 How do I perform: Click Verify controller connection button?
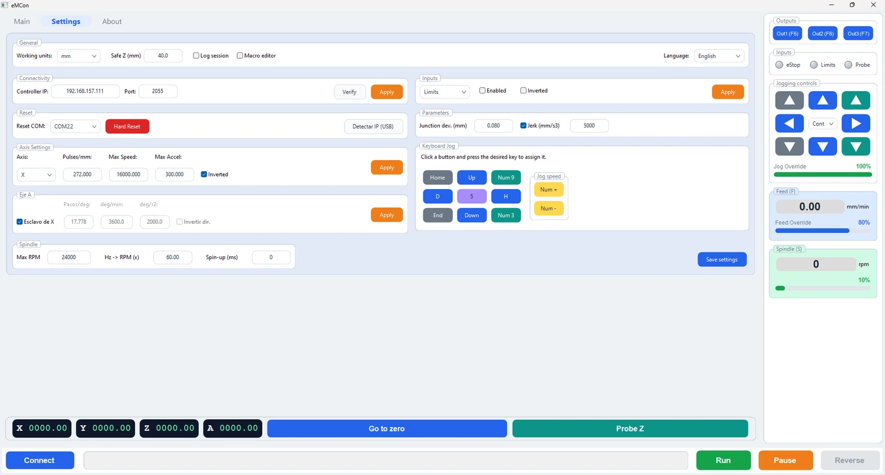coord(350,92)
